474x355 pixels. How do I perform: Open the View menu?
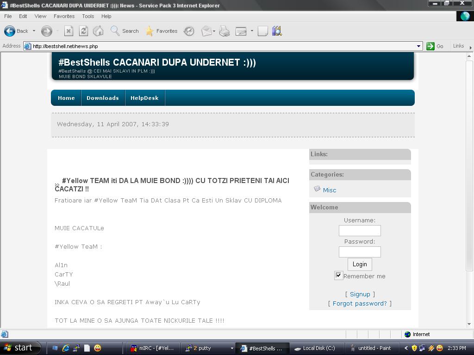coord(40,16)
